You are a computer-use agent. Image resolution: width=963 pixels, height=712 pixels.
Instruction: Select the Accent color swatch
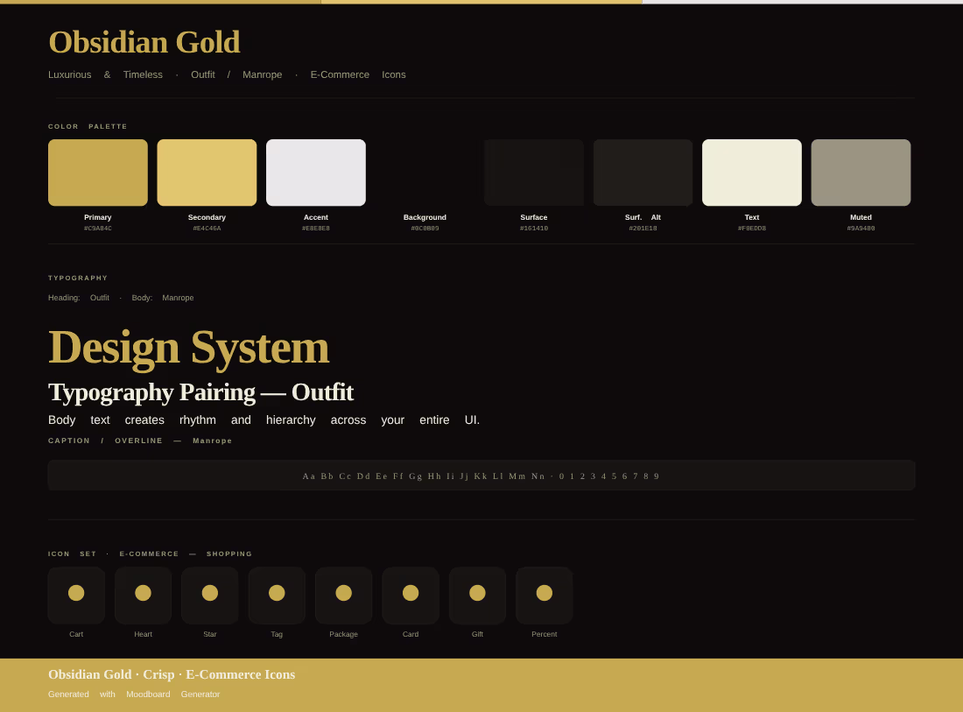point(316,173)
